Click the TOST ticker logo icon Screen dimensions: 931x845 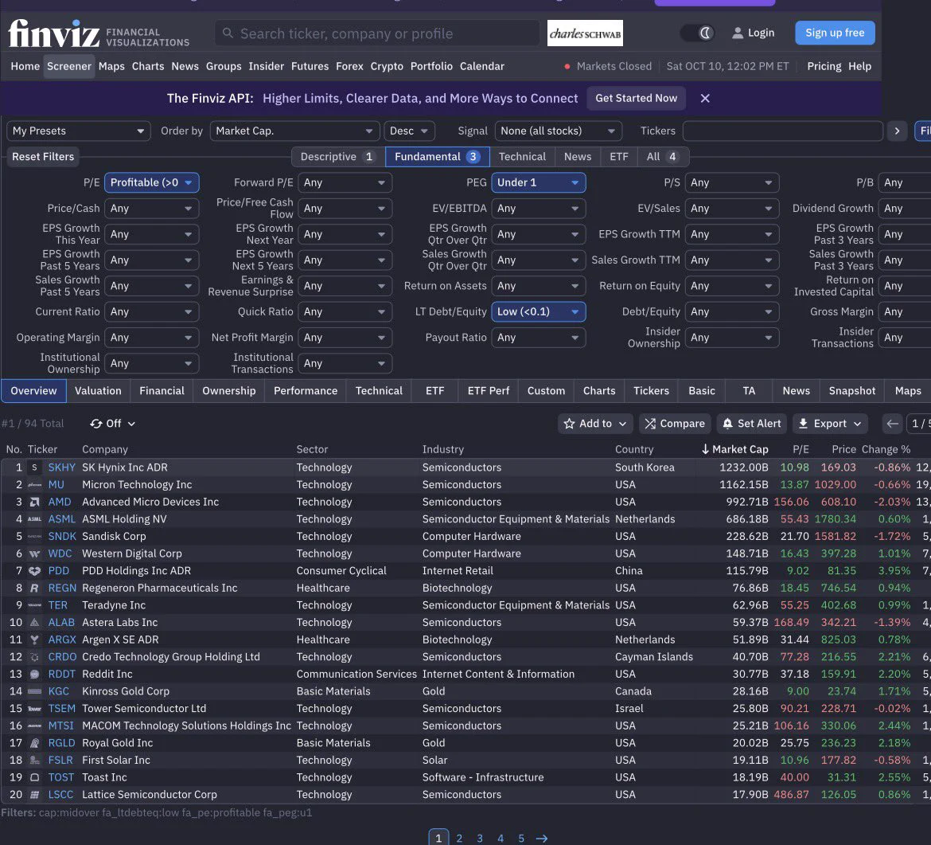click(x=35, y=778)
